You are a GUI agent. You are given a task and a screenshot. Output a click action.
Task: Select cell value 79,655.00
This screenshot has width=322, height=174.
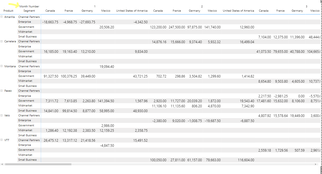click(x=281, y=52)
